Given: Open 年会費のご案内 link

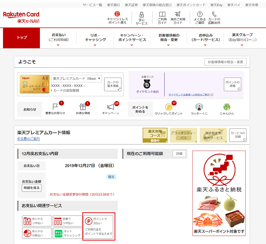Looking at the screenshot, I should (x=28, y=139).
